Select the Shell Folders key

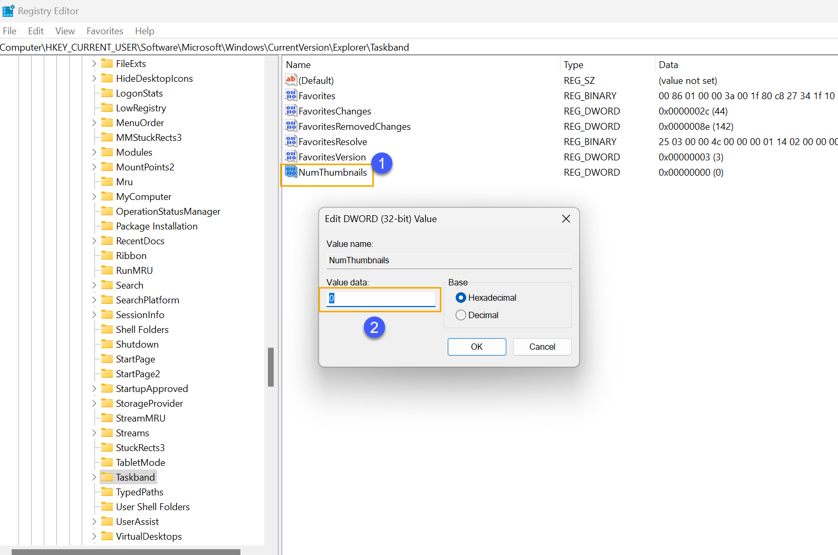pyautogui.click(x=142, y=329)
